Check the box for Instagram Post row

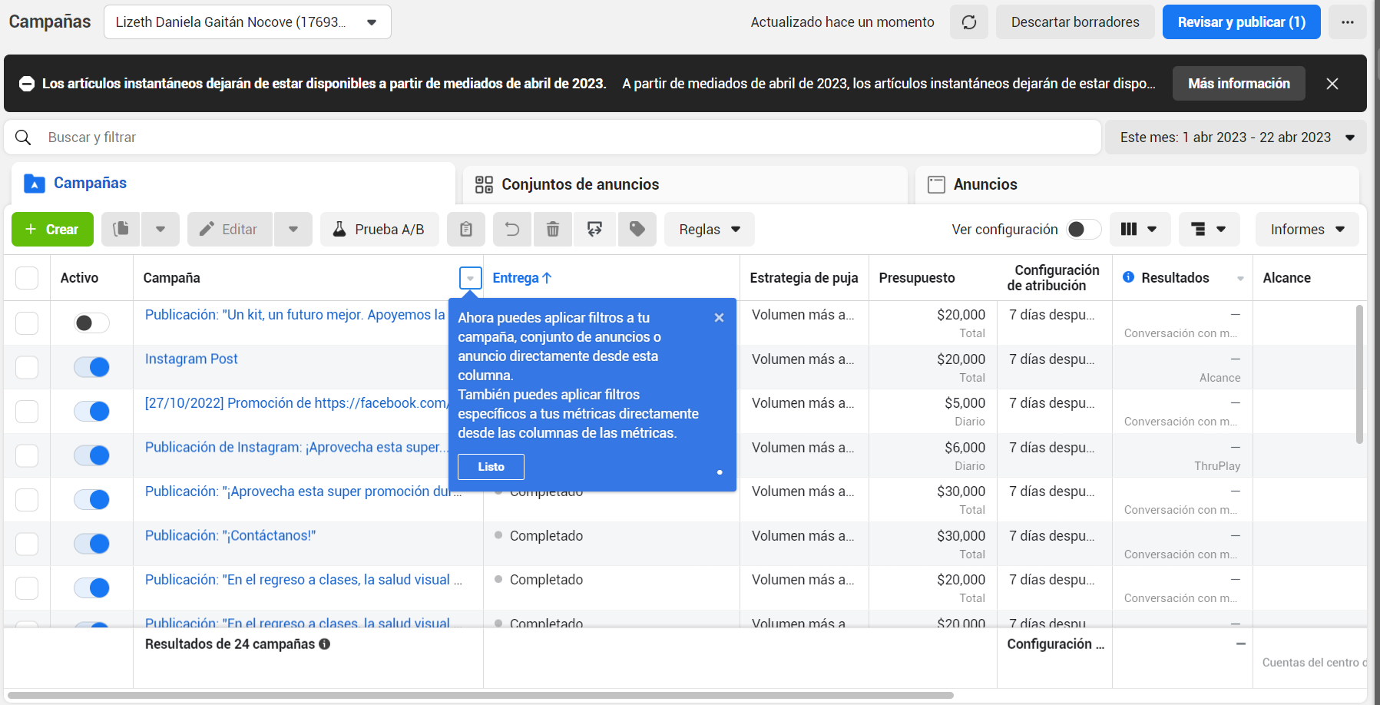coord(27,367)
